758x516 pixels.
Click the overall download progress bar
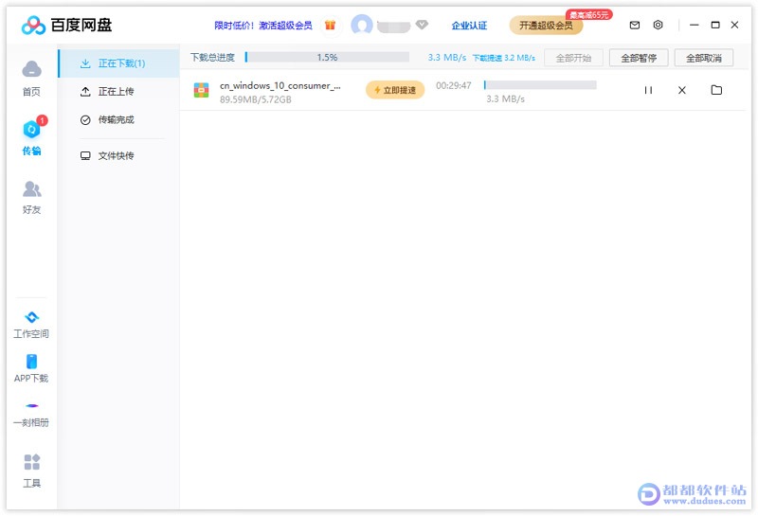coord(327,58)
